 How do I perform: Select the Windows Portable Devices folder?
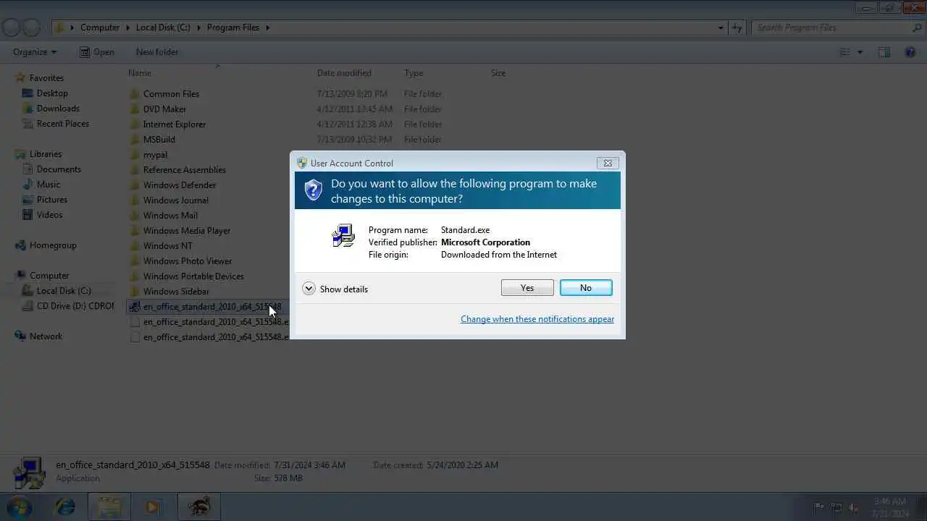point(193,276)
